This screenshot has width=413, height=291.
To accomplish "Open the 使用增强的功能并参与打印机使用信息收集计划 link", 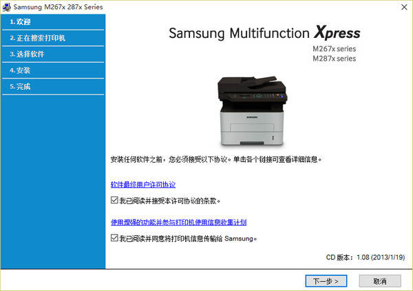I will pyautogui.click(x=178, y=222).
